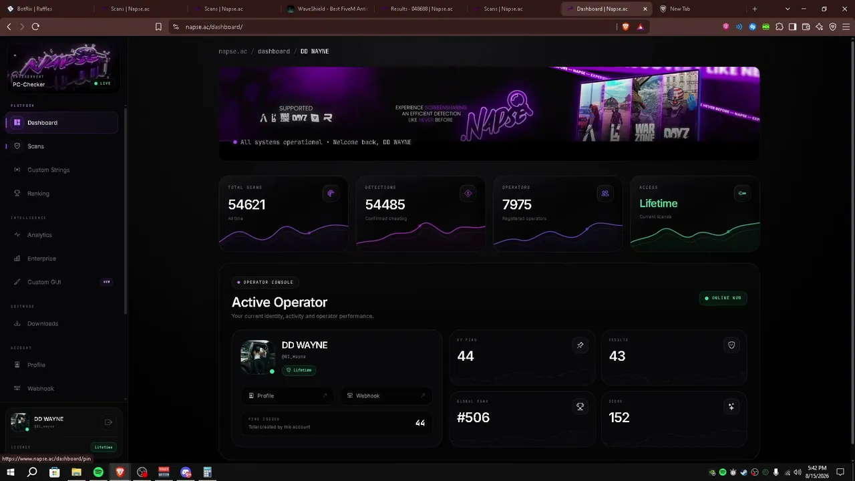Open File Explorer from the taskbar
Viewport: 855px width, 481px height.
point(76,472)
